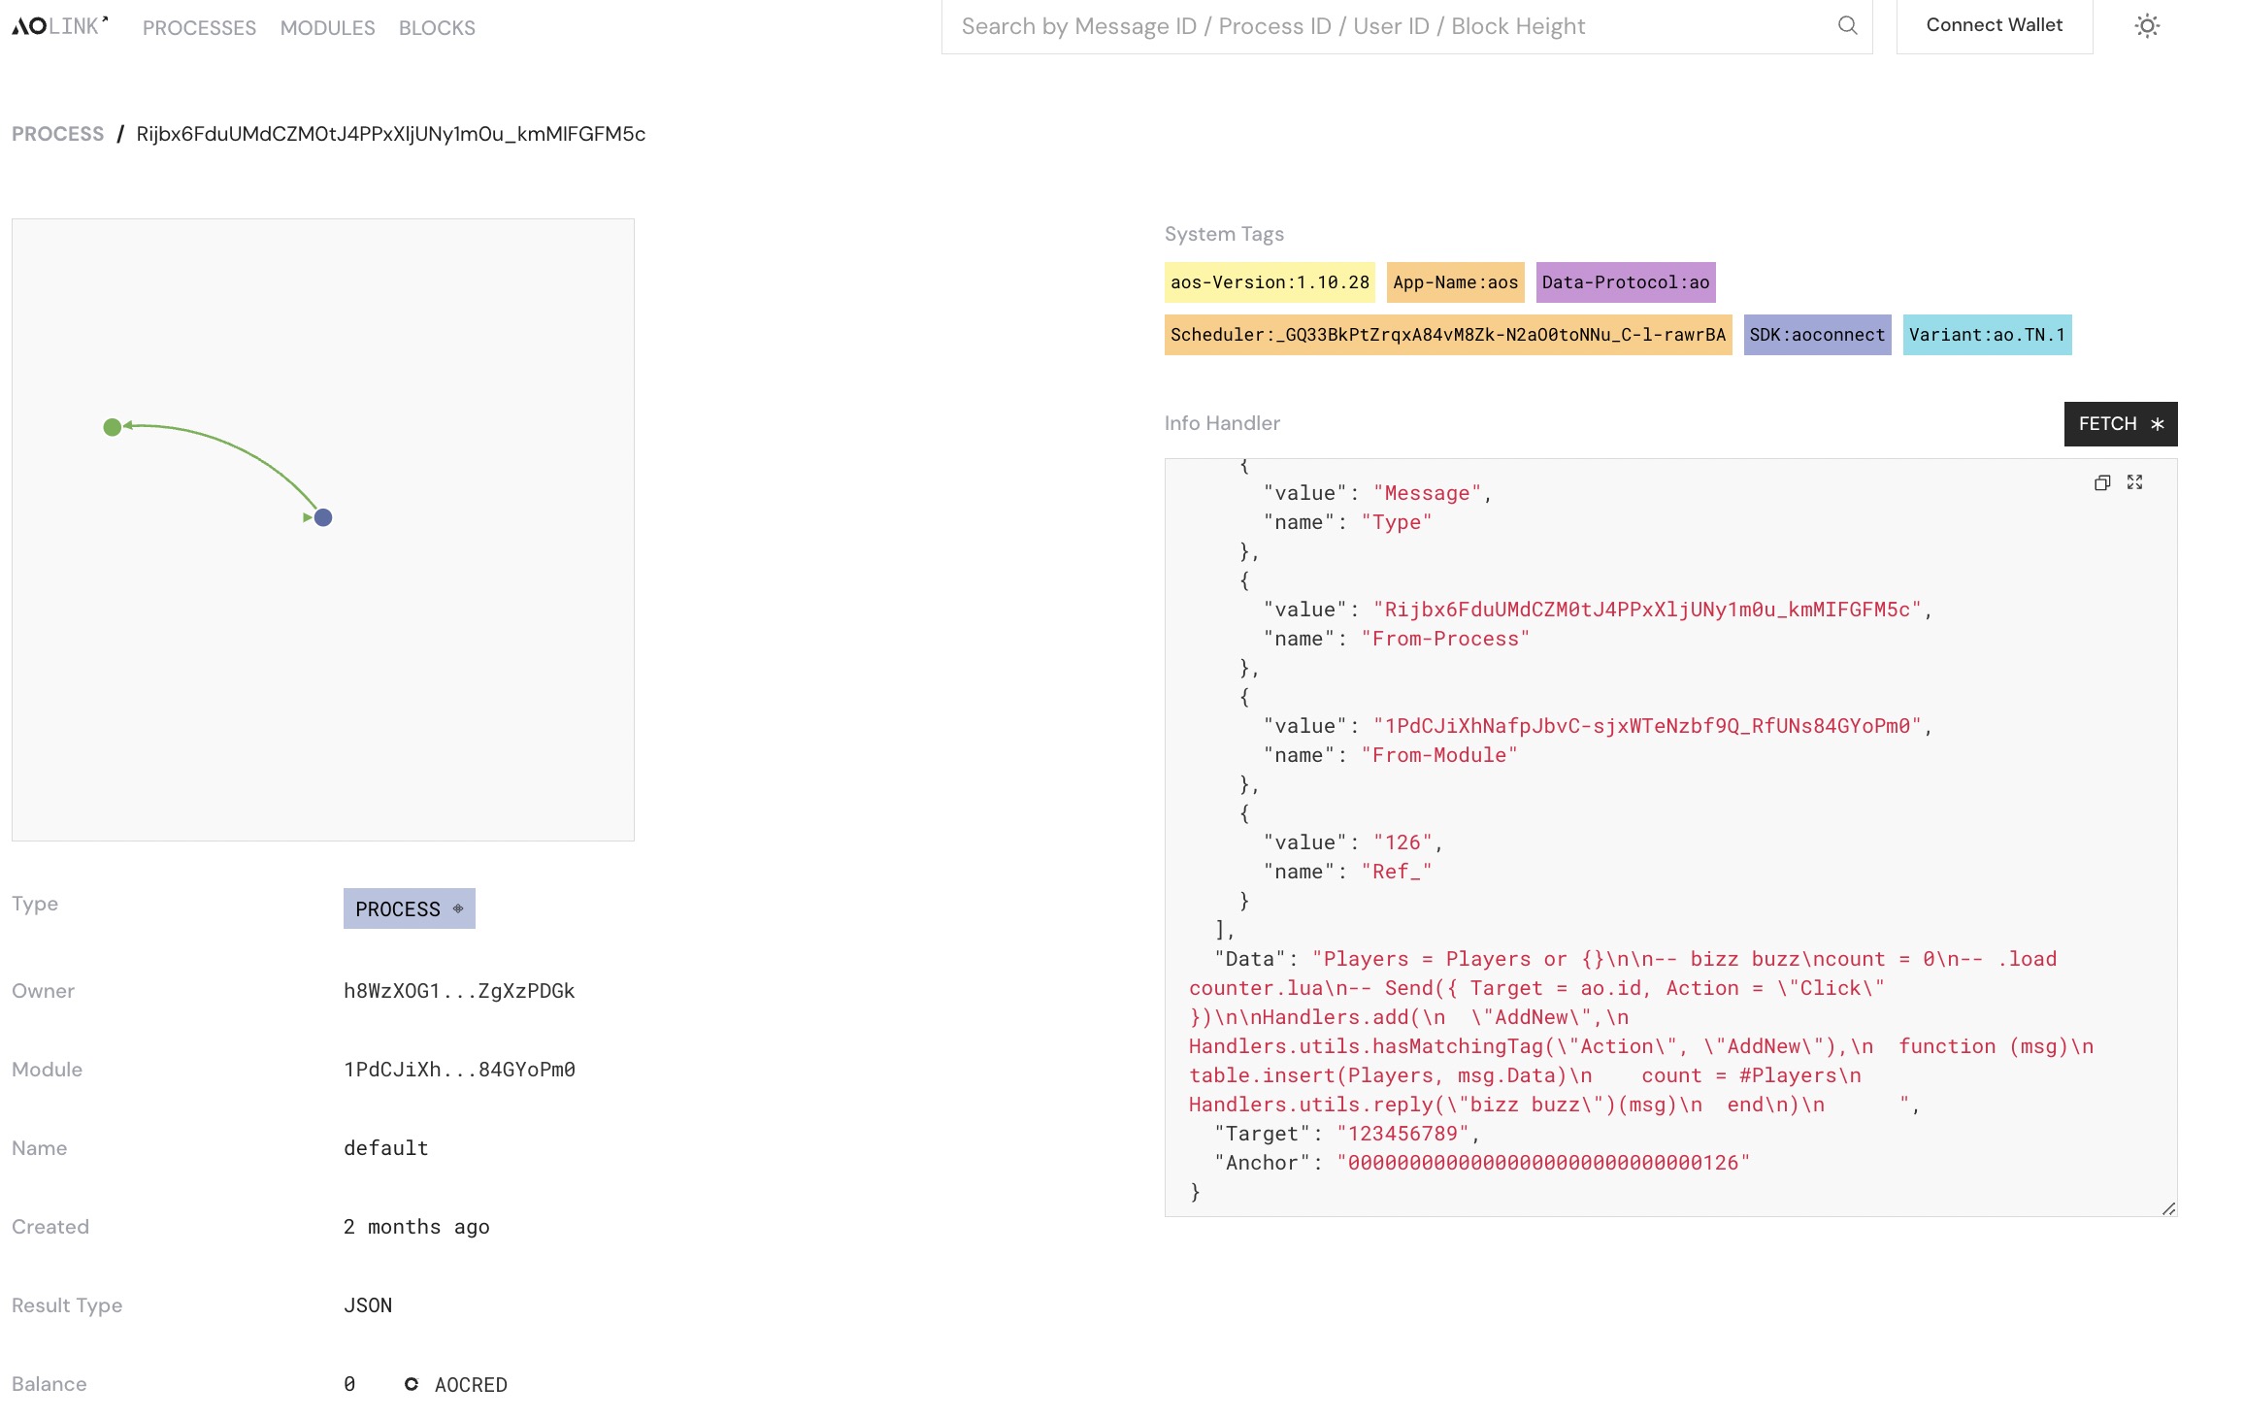
Task: Toggle the Variant:ao.TN.1 tag visibility
Action: [1988, 335]
